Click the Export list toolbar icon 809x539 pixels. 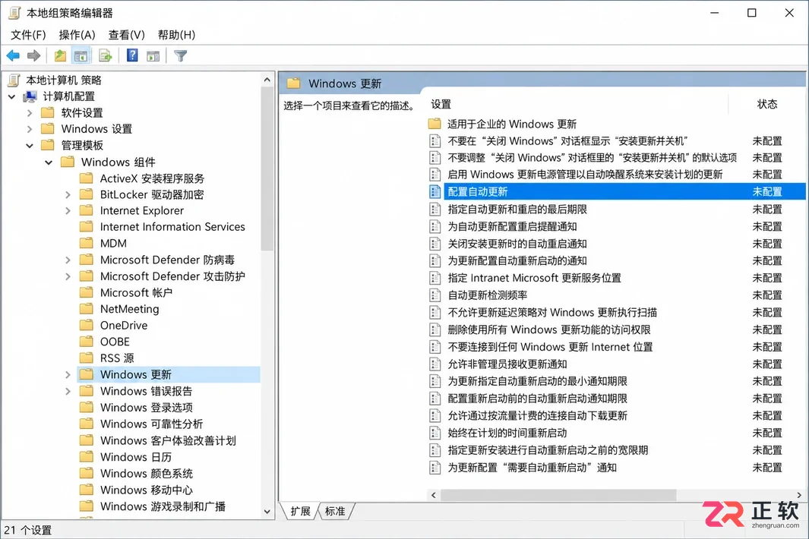[106, 55]
